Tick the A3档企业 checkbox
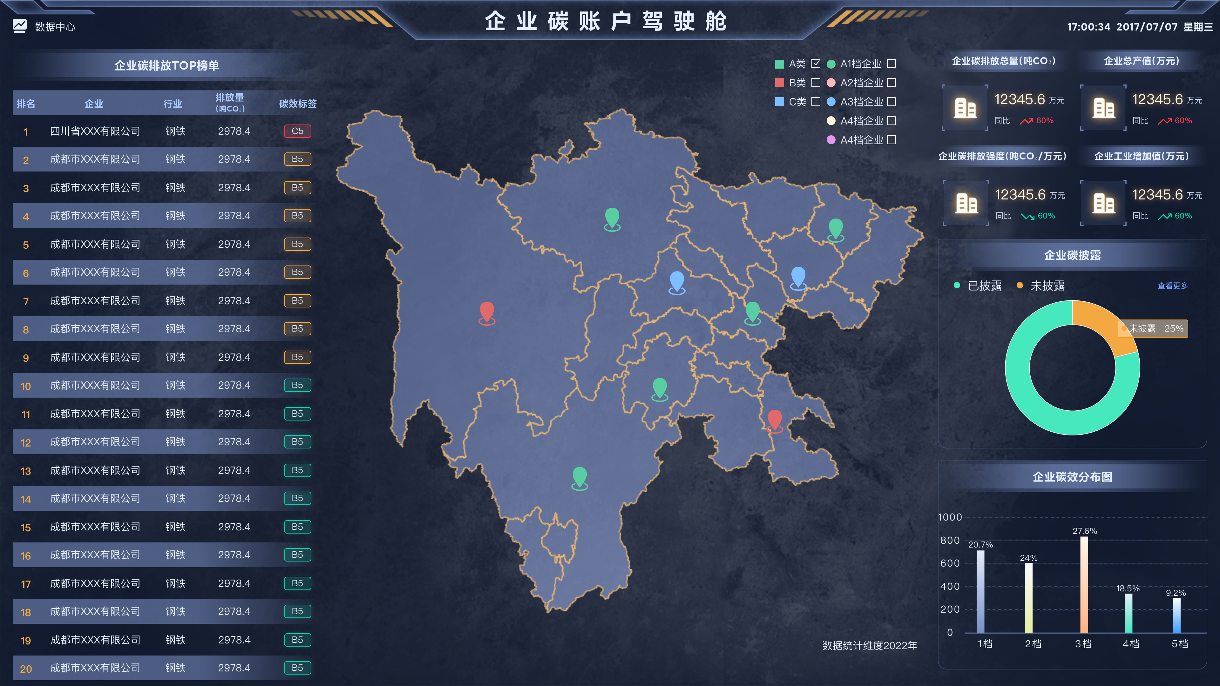The image size is (1220, 686). pyautogui.click(x=891, y=101)
